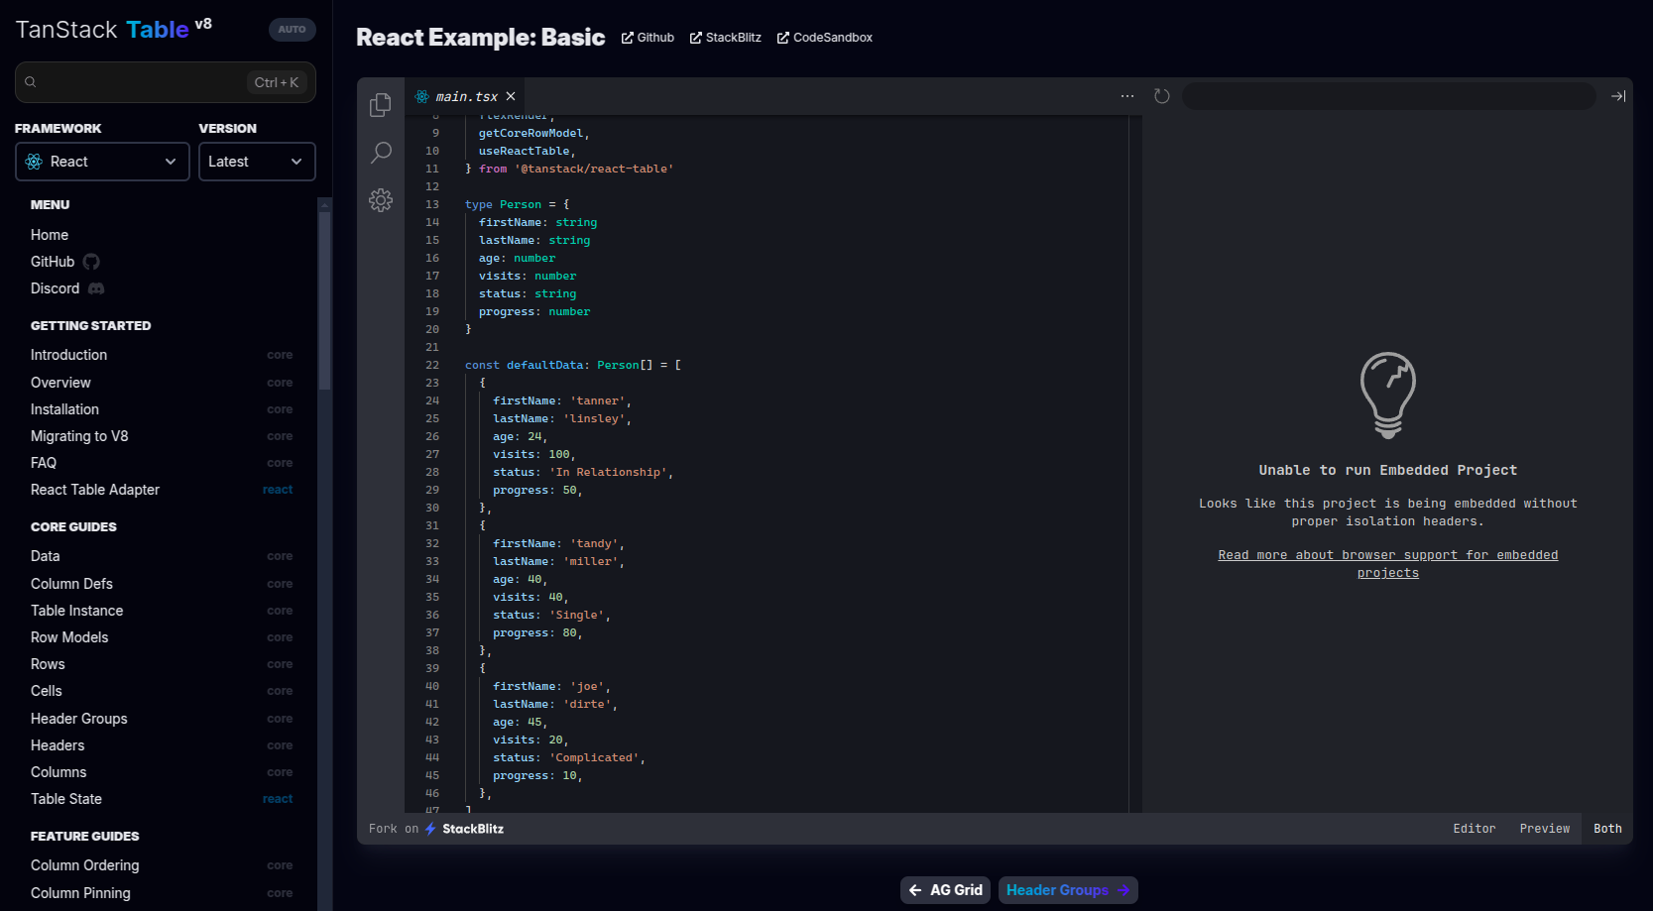
Task: Open Installation docs page
Action: 162,409
